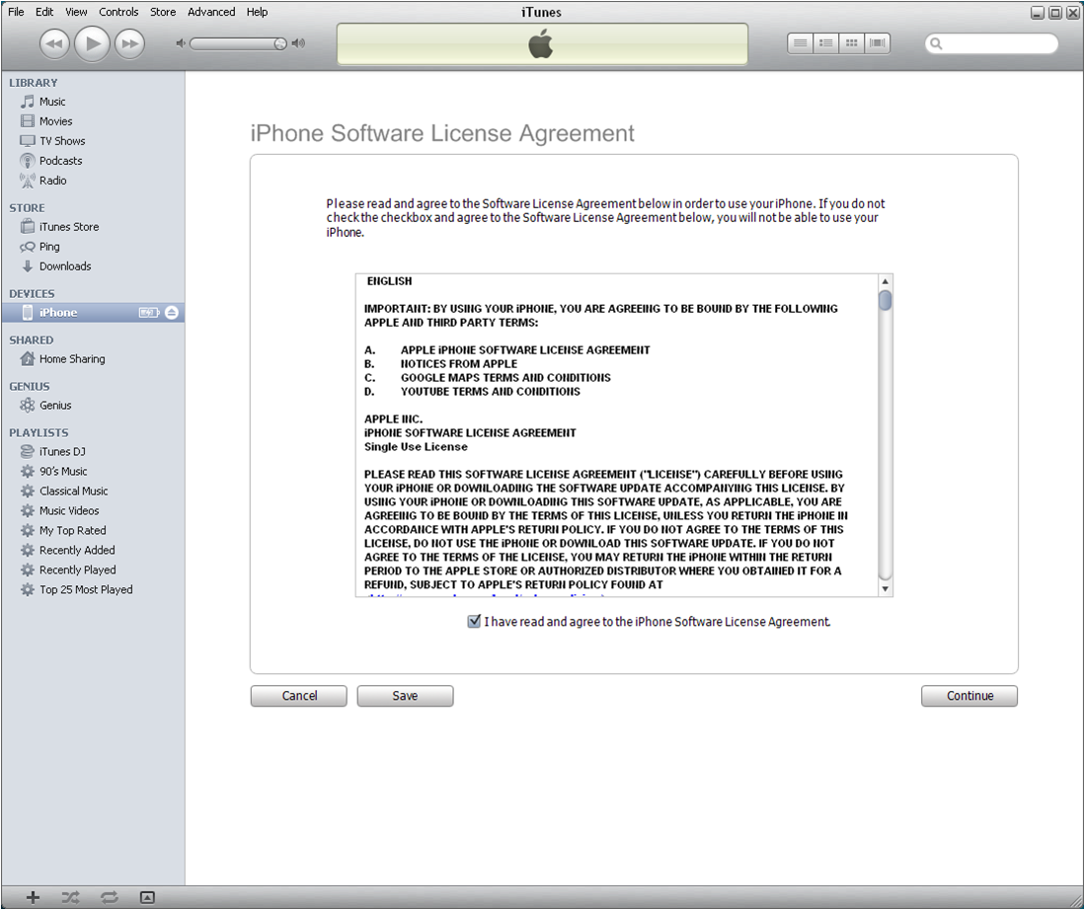
Task: Open Ping in the sidebar
Action: coord(93,247)
